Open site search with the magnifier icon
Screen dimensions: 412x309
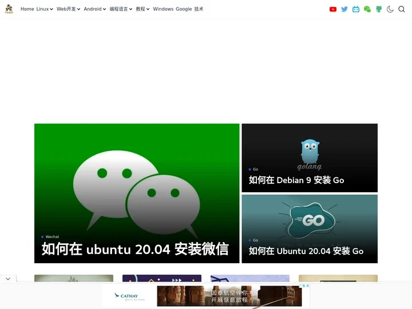coord(402,9)
